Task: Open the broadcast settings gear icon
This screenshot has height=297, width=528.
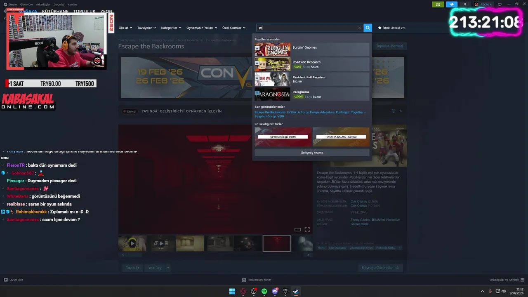Action: click(x=394, y=111)
